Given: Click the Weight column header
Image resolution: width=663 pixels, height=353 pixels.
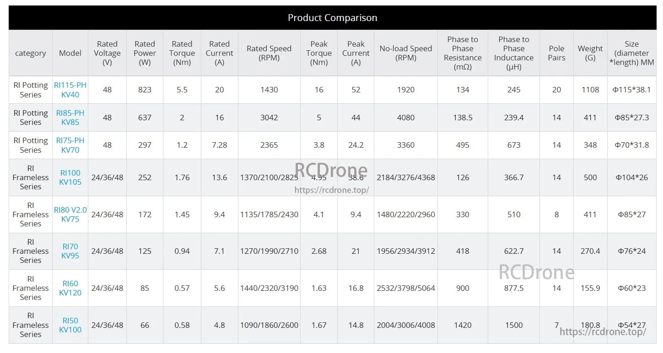Looking at the screenshot, I should 590,53.
